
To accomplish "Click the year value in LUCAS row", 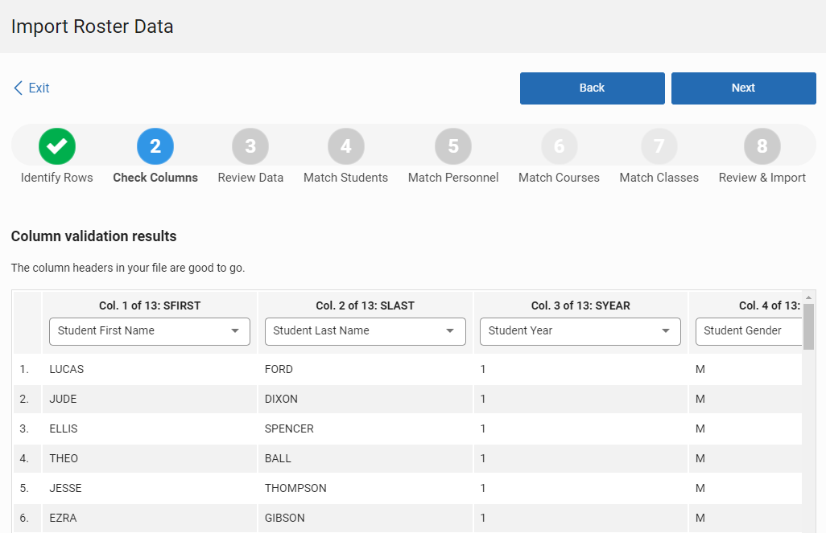I will (x=482, y=369).
